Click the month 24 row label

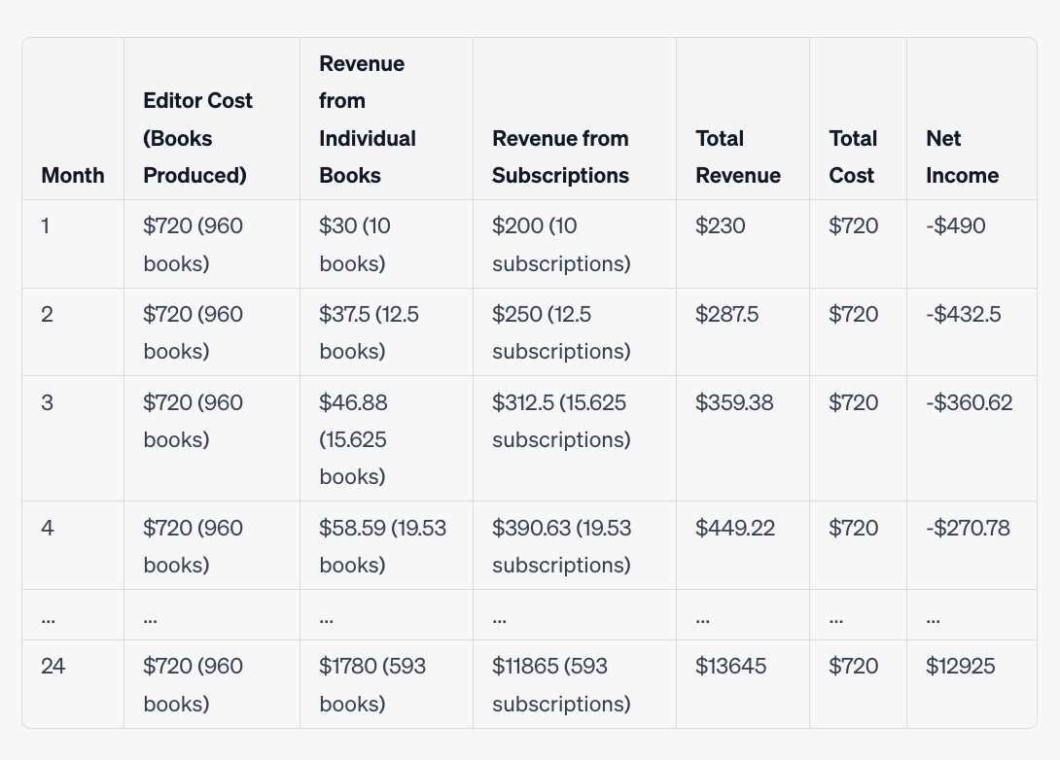pyautogui.click(x=53, y=667)
